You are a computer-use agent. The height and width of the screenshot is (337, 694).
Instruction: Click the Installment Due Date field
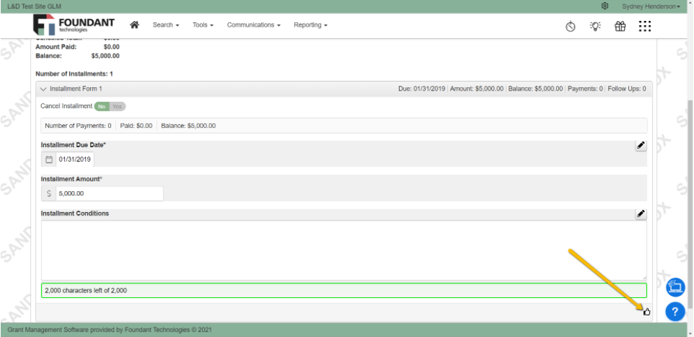pyautogui.click(x=75, y=160)
